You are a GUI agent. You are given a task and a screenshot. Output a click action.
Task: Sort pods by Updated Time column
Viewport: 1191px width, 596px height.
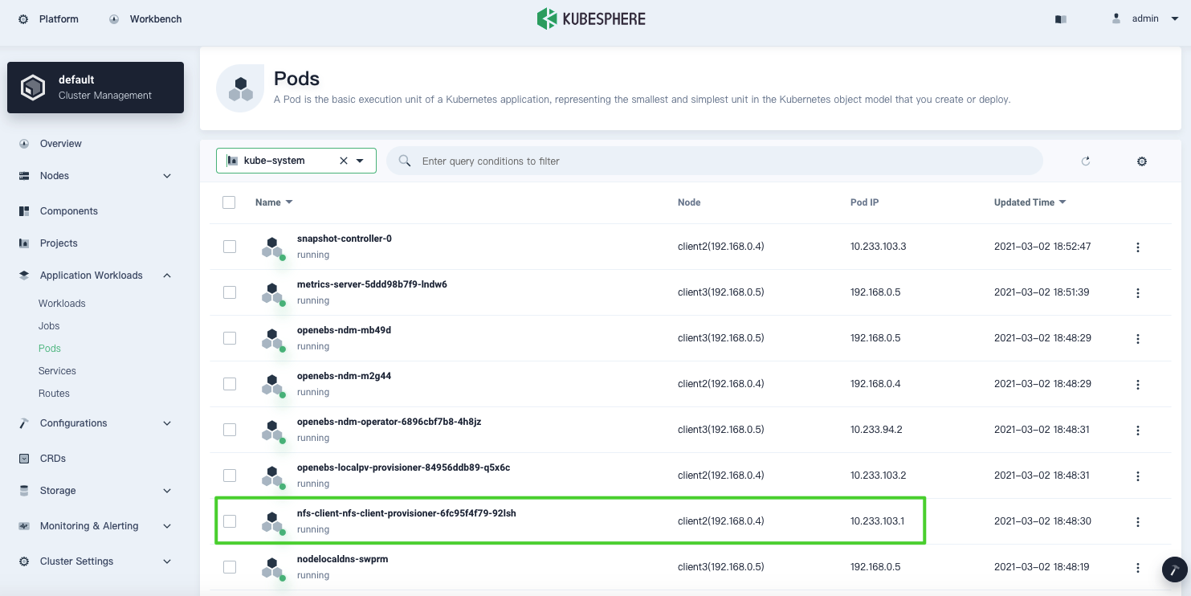tap(1029, 202)
